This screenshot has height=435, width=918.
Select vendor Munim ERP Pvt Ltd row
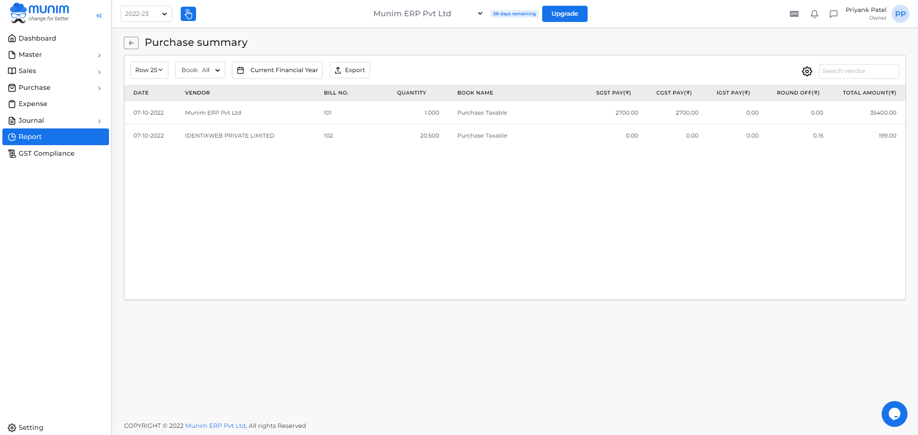[x=515, y=113]
